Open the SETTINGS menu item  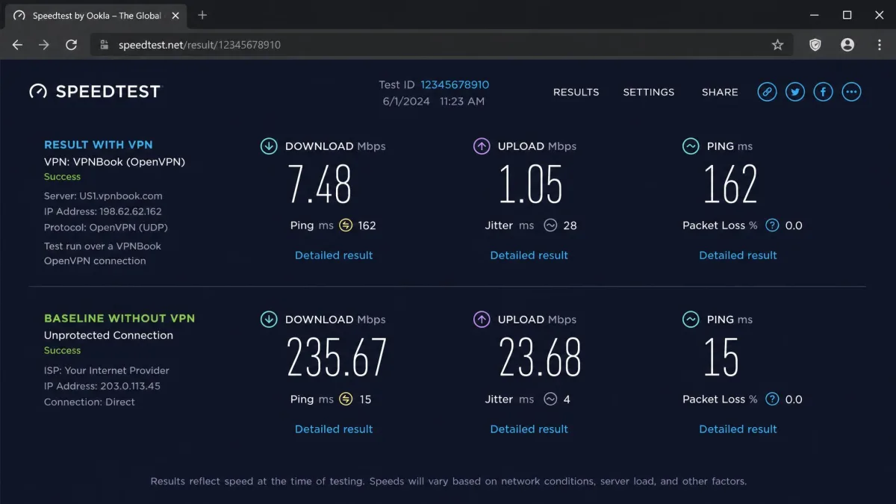[649, 92]
